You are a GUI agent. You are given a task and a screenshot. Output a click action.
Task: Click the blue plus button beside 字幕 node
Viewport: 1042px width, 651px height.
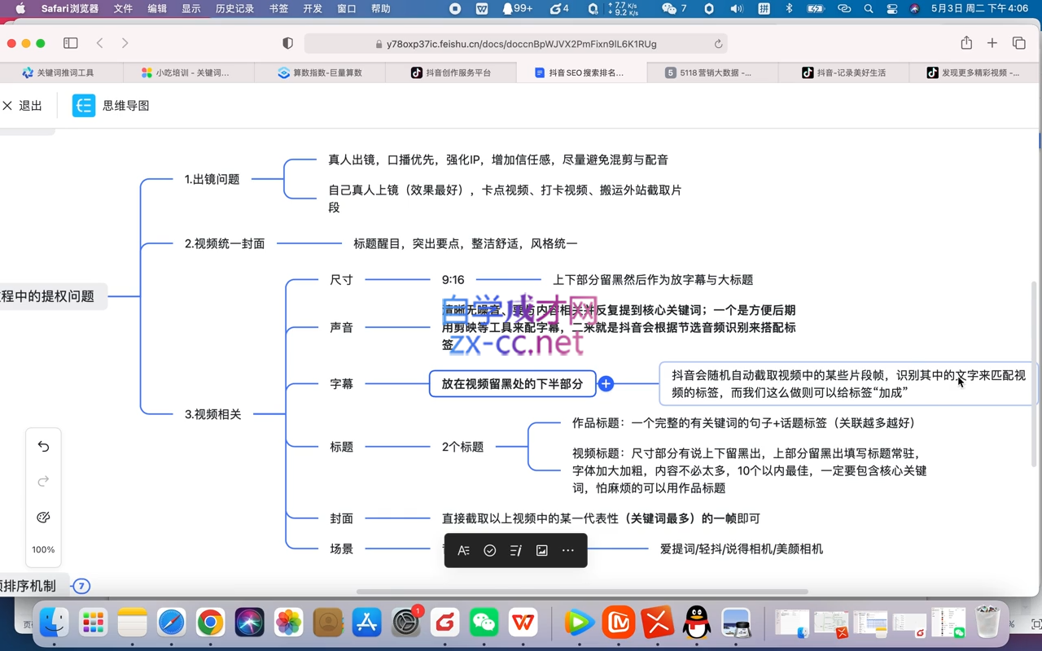click(x=606, y=383)
